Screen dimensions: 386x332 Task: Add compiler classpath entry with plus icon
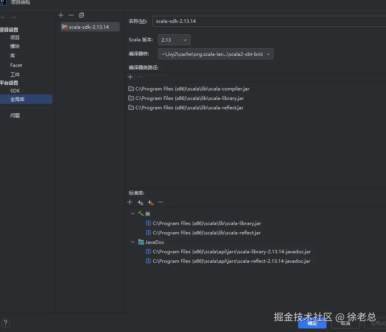(x=130, y=77)
